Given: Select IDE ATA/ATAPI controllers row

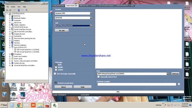Looking at the screenshot, I should [23, 31].
